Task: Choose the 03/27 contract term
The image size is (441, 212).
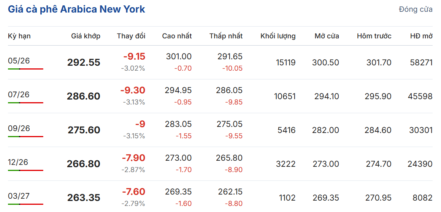Action: [19, 196]
